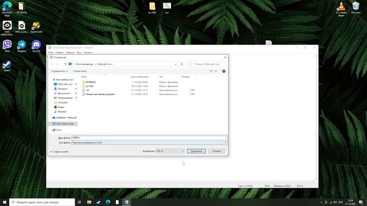The width and height of the screenshot is (367, 206).
Task: Collapse folders with Скрыть папки
Action: [x=59, y=152]
